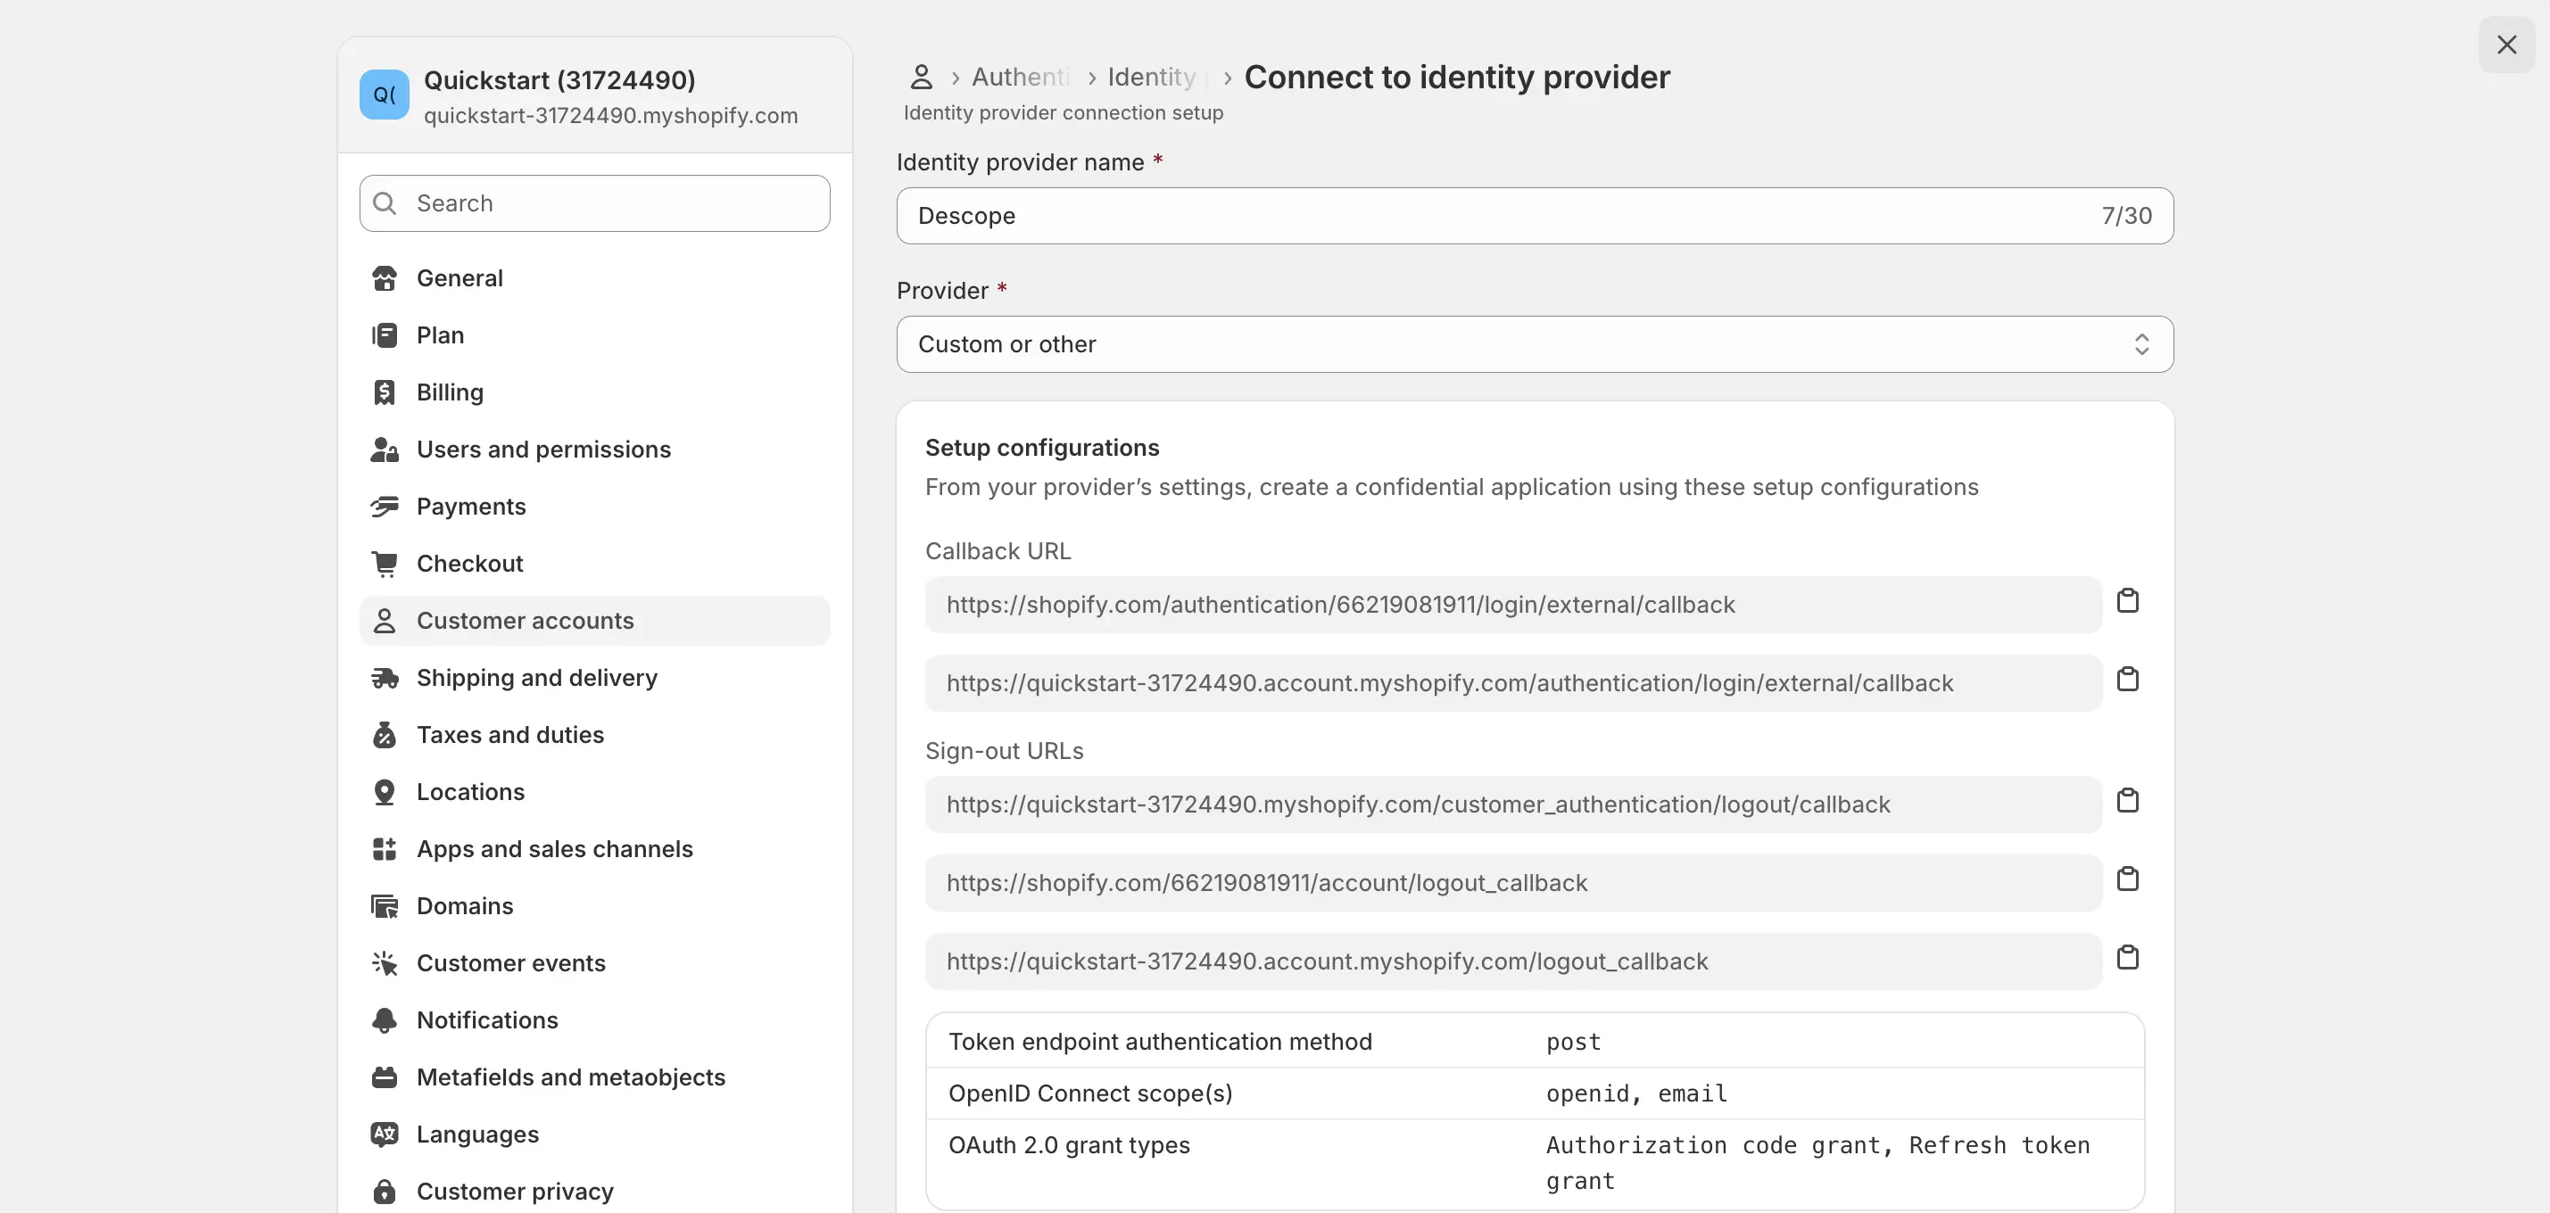Image resolution: width=2550 pixels, height=1213 pixels.
Task: Click the person icon in breadcrumb
Action: (921, 76)
